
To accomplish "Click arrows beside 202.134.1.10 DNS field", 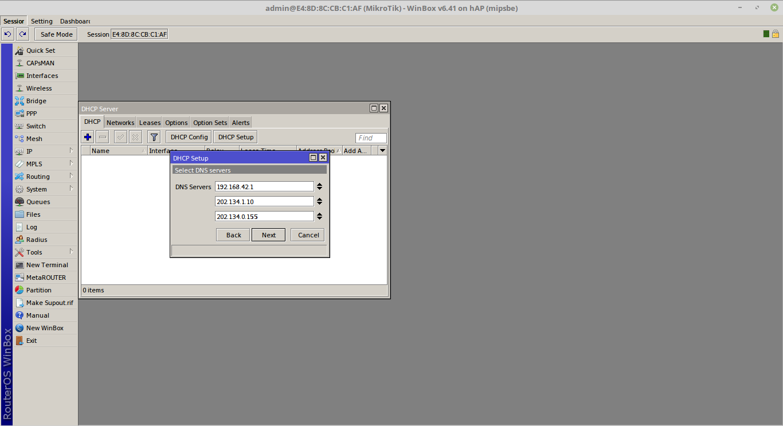I will coord(319,201).
